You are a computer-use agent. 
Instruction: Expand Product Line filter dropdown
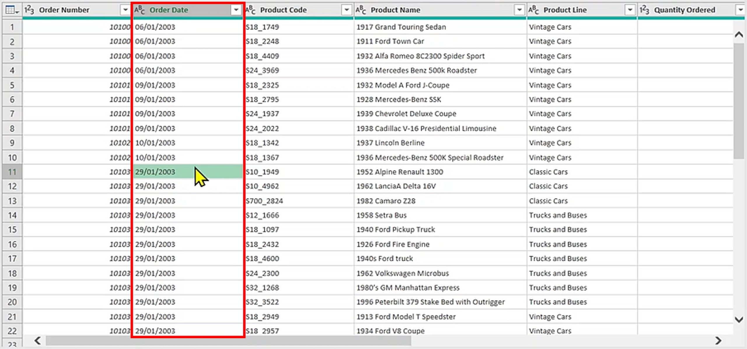(630, 10)
